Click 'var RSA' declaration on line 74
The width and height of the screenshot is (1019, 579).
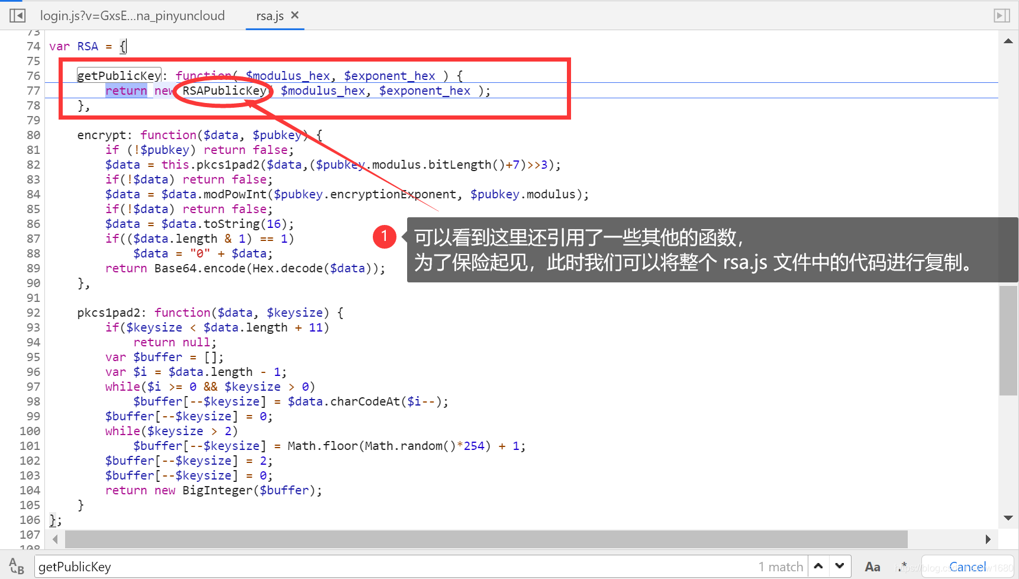73,46
